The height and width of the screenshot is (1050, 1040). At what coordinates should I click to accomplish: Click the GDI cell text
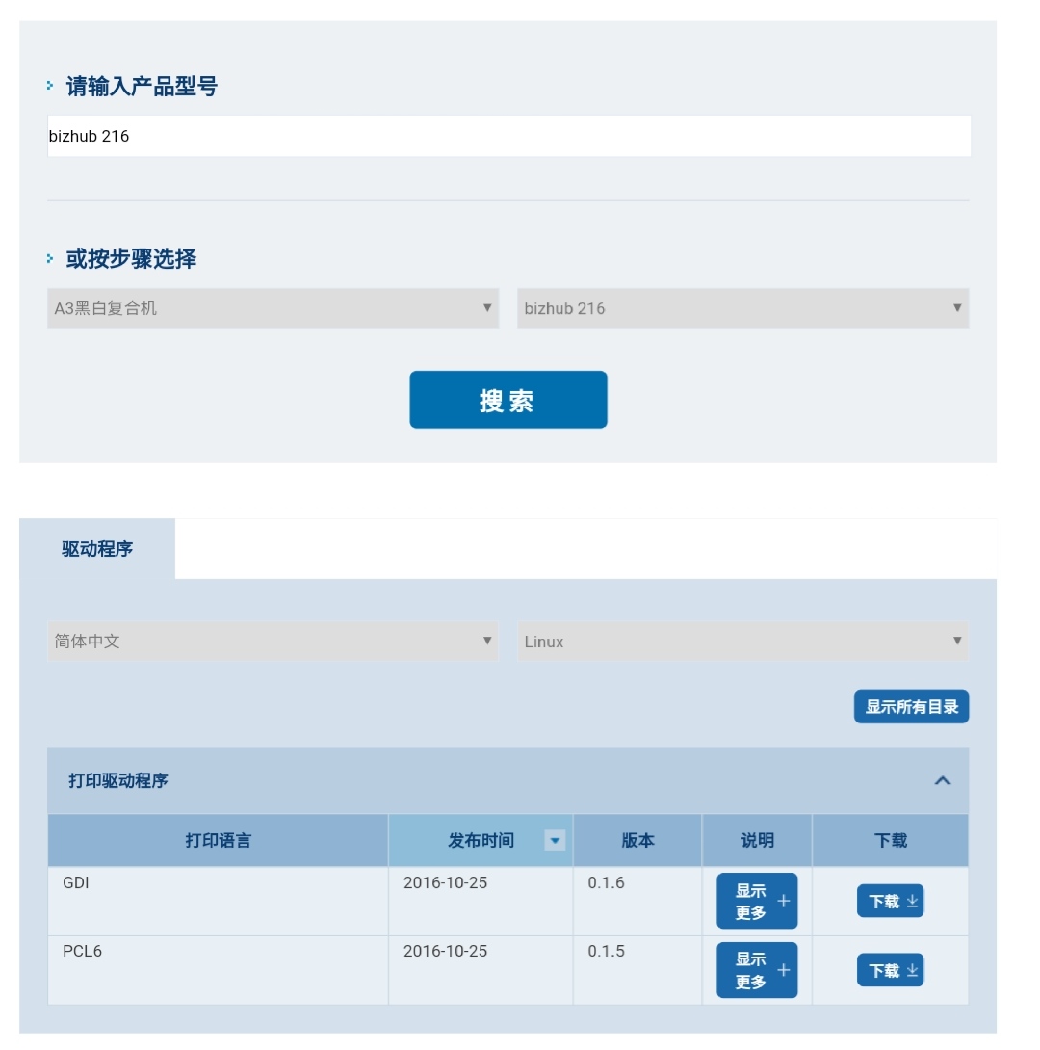[x=76, y=882]
